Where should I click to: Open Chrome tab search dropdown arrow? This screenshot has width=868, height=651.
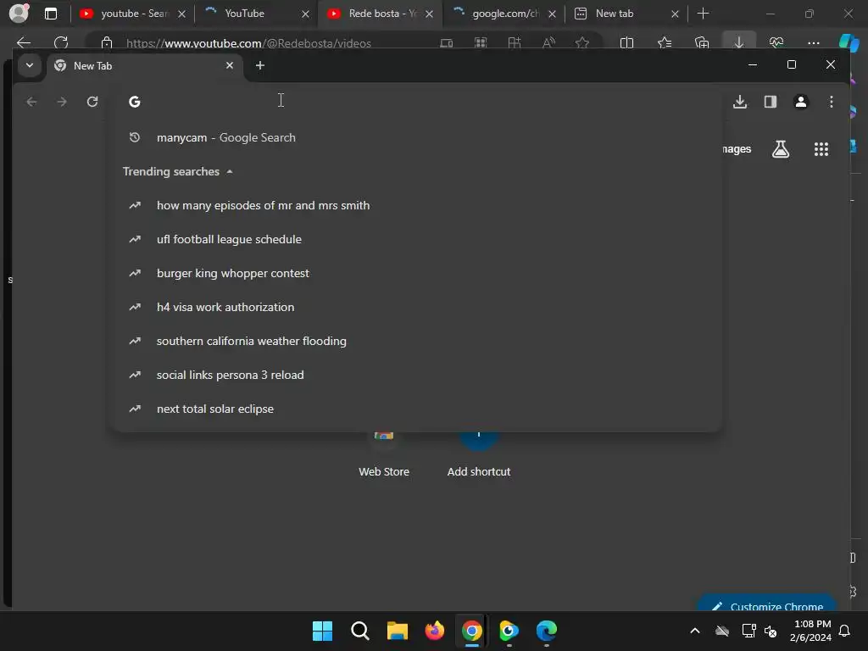tap(30, 65)
